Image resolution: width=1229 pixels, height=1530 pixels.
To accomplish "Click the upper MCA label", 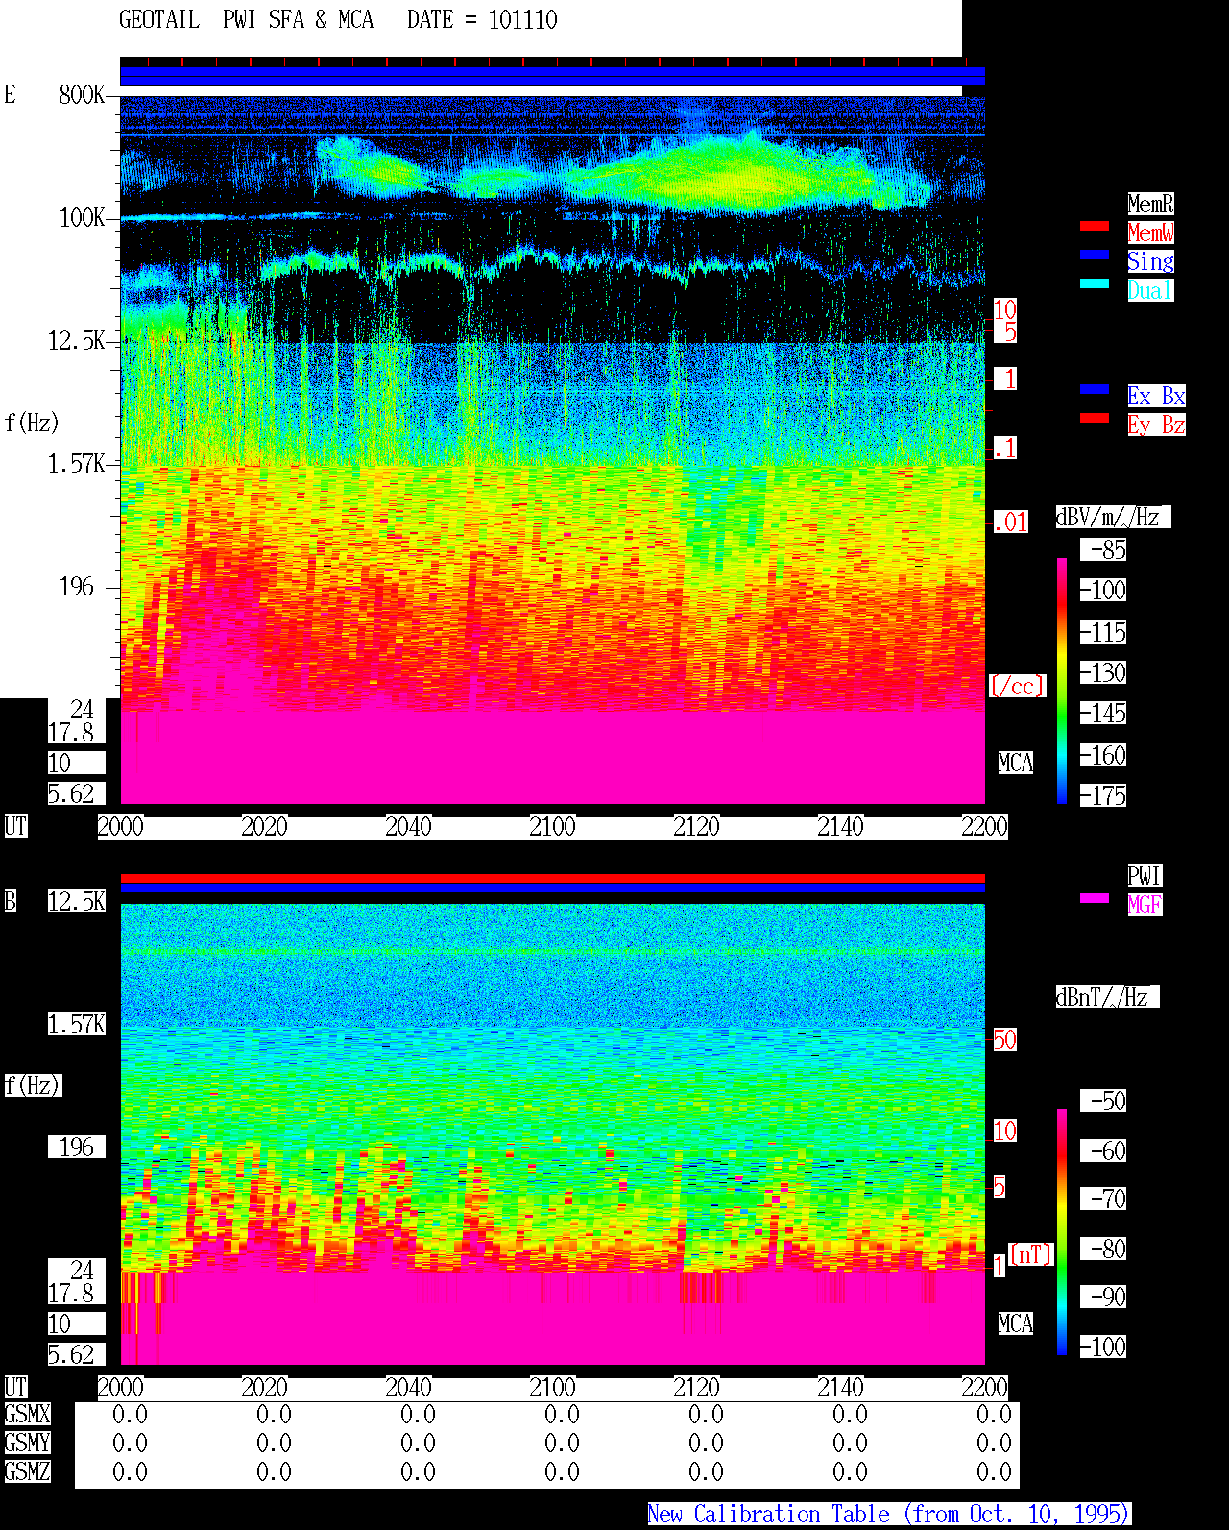I will click(1015, 763).
